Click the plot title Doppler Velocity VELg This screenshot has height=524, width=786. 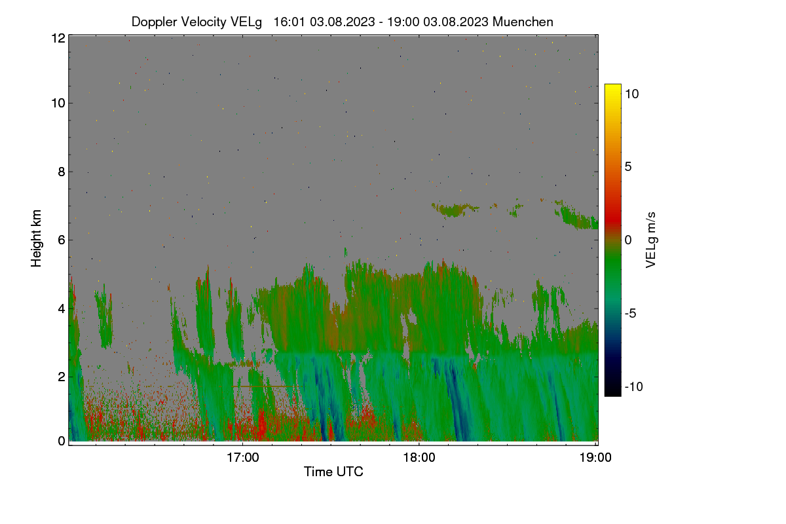click(x=196, y=22)
